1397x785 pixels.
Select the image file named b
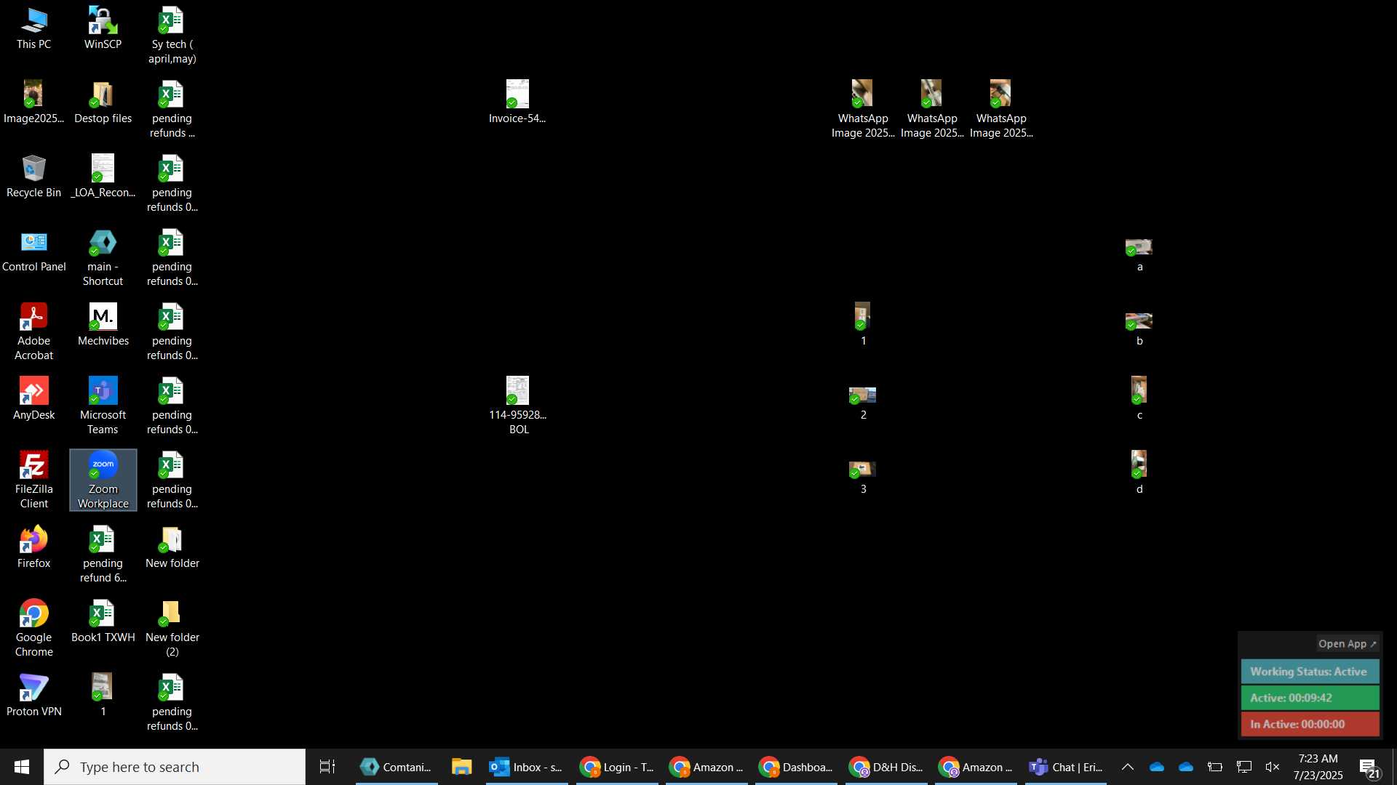1139,329
